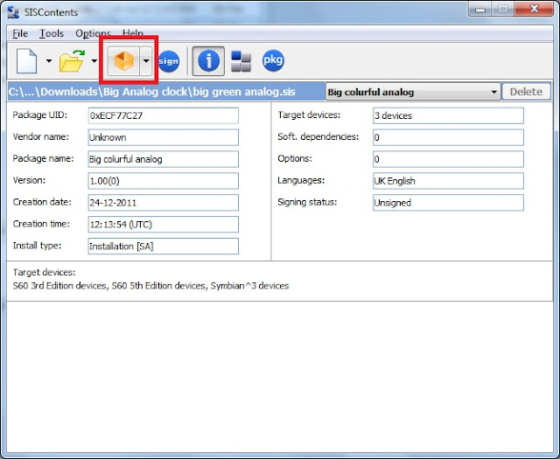Open the Big colurful analog package dropdown
The width and height of the screenshot is (560, 459).
pos(413,92)
